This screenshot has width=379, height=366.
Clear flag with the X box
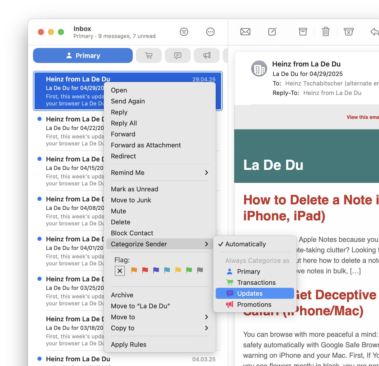tap(120, 271)
